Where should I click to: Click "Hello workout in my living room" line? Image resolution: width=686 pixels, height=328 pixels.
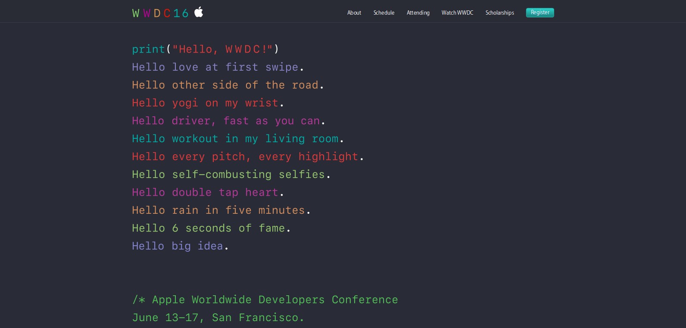point(237,139)
